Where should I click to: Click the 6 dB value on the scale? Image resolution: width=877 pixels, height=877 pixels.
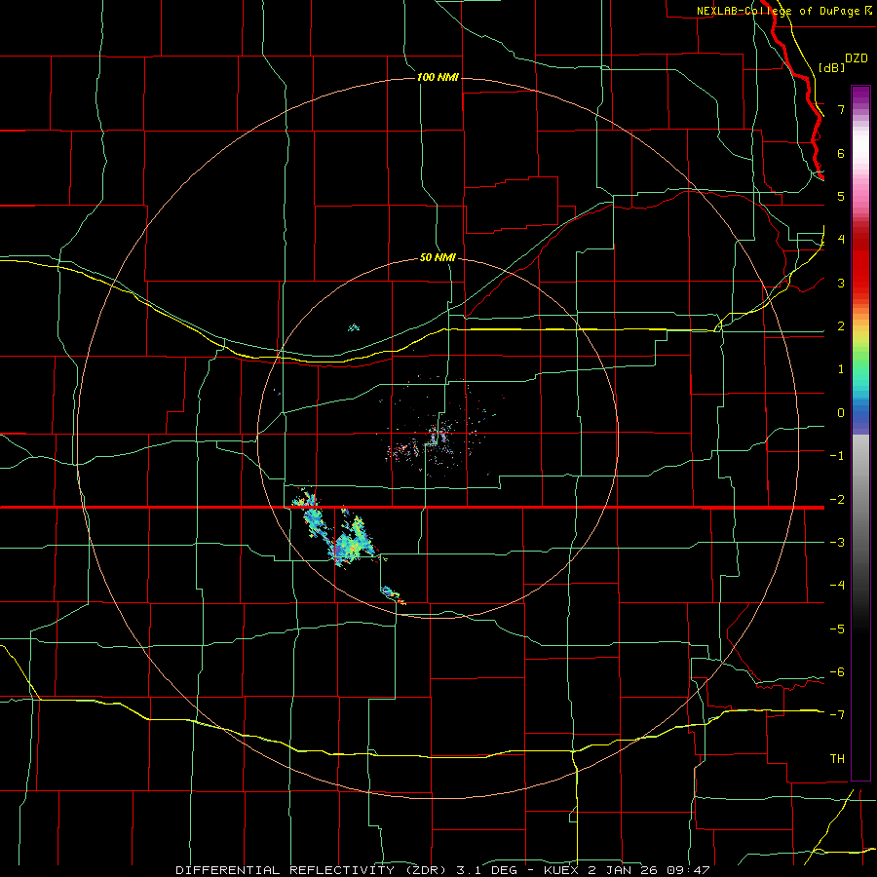tap(841, 153)
